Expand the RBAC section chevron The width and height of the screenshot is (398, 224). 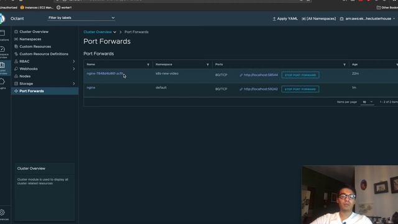[73, 62]
